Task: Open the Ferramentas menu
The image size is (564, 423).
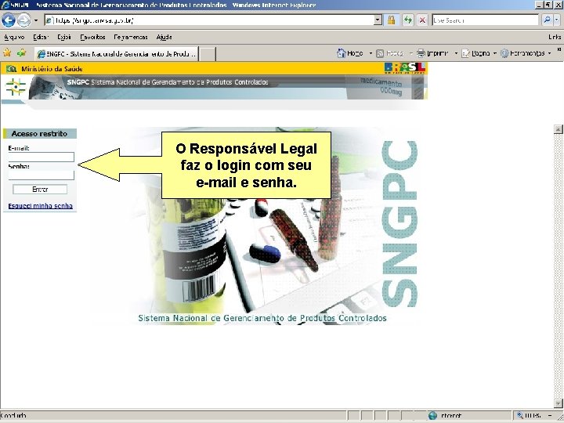Action: point(131,37)
